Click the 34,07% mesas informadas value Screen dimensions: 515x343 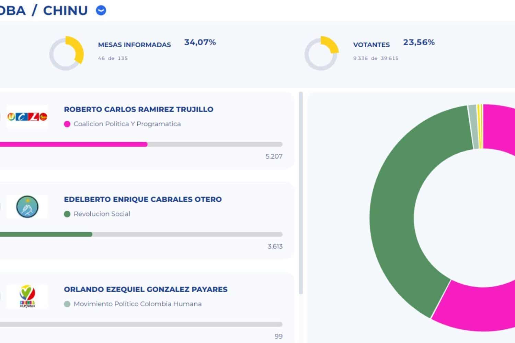coord(200,42)
